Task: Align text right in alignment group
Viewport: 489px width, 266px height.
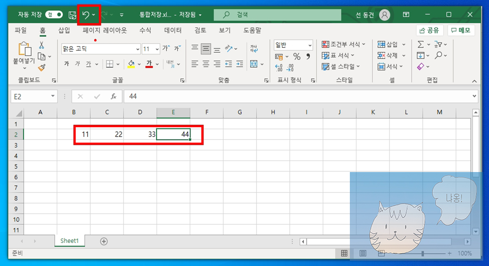Action: point(217,64)
